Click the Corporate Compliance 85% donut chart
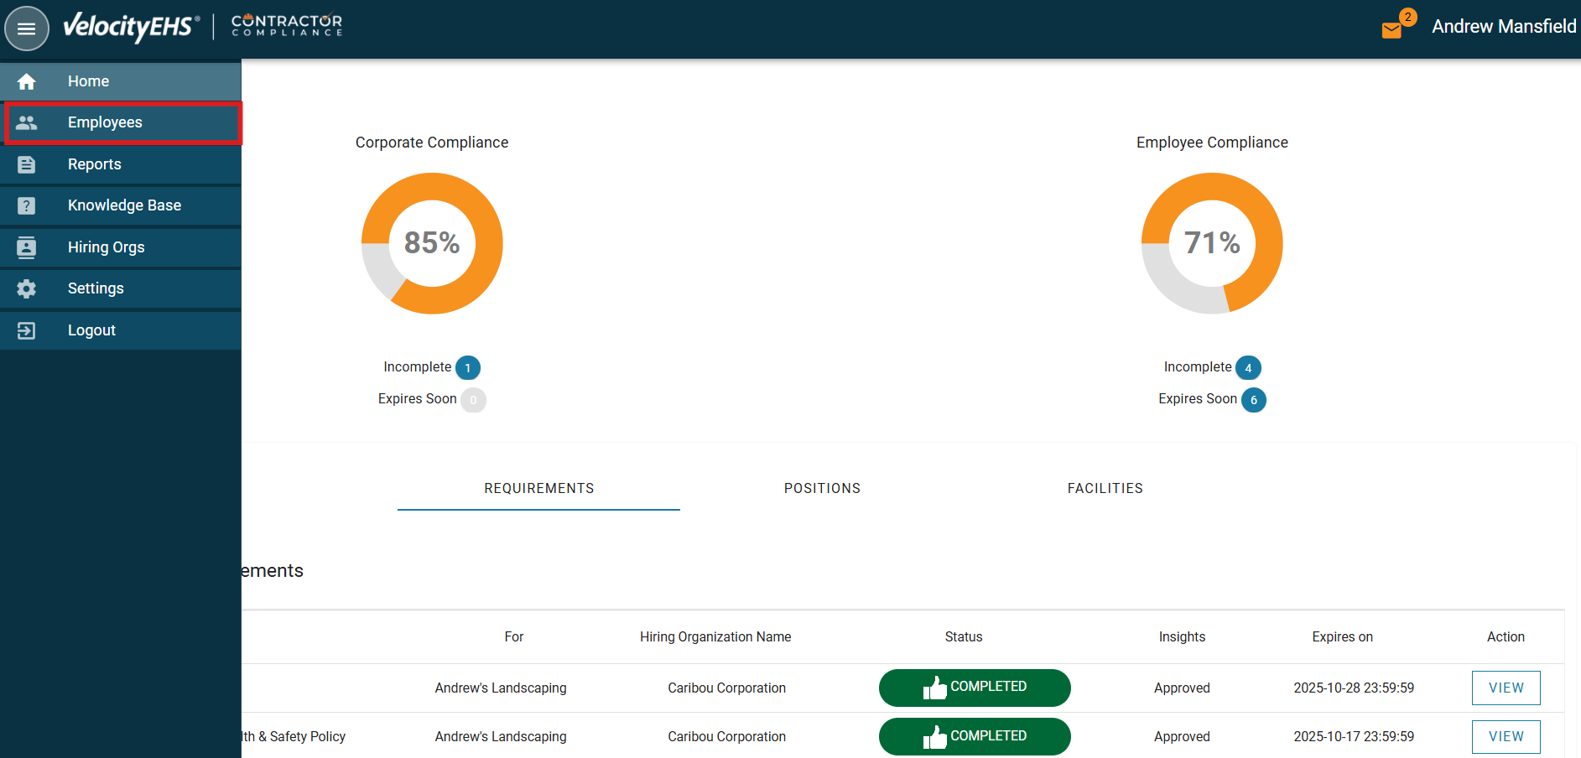Screen dimensions: 1581x758 (x=432, y=243)
